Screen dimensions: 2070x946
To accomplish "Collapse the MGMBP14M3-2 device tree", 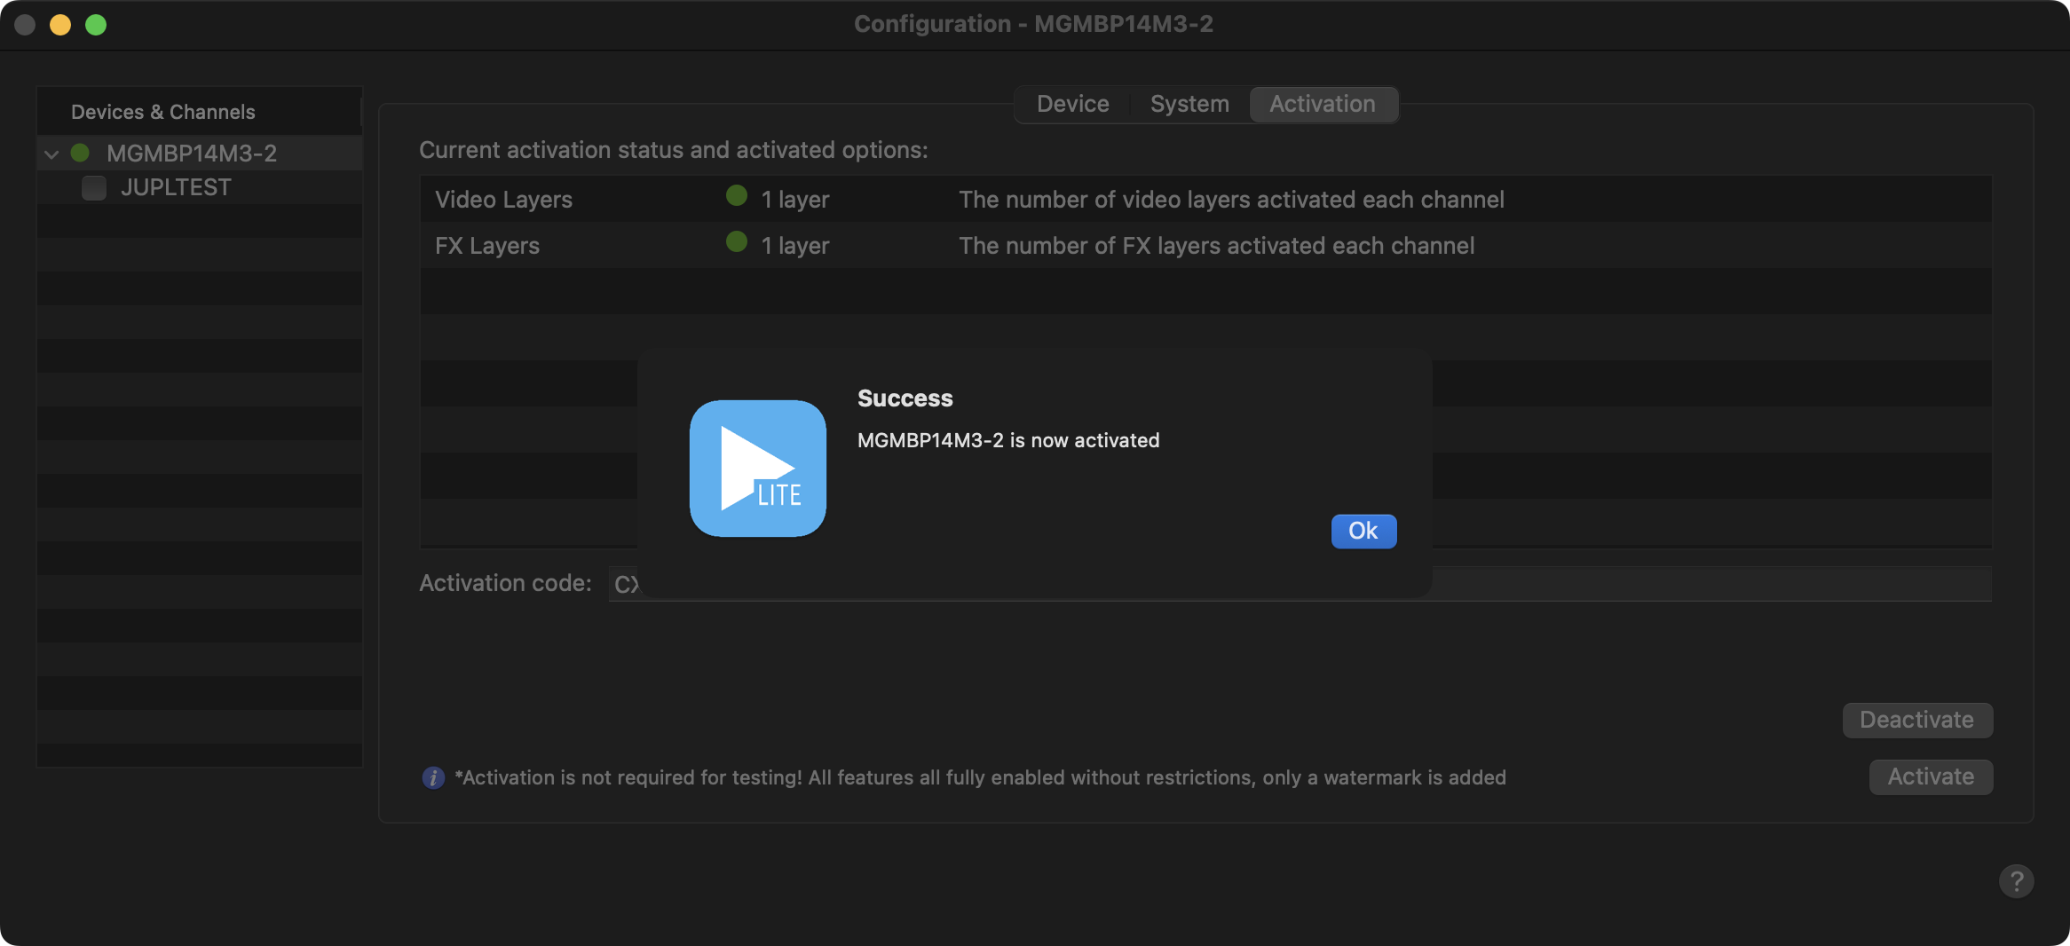I will coord(51,154).
